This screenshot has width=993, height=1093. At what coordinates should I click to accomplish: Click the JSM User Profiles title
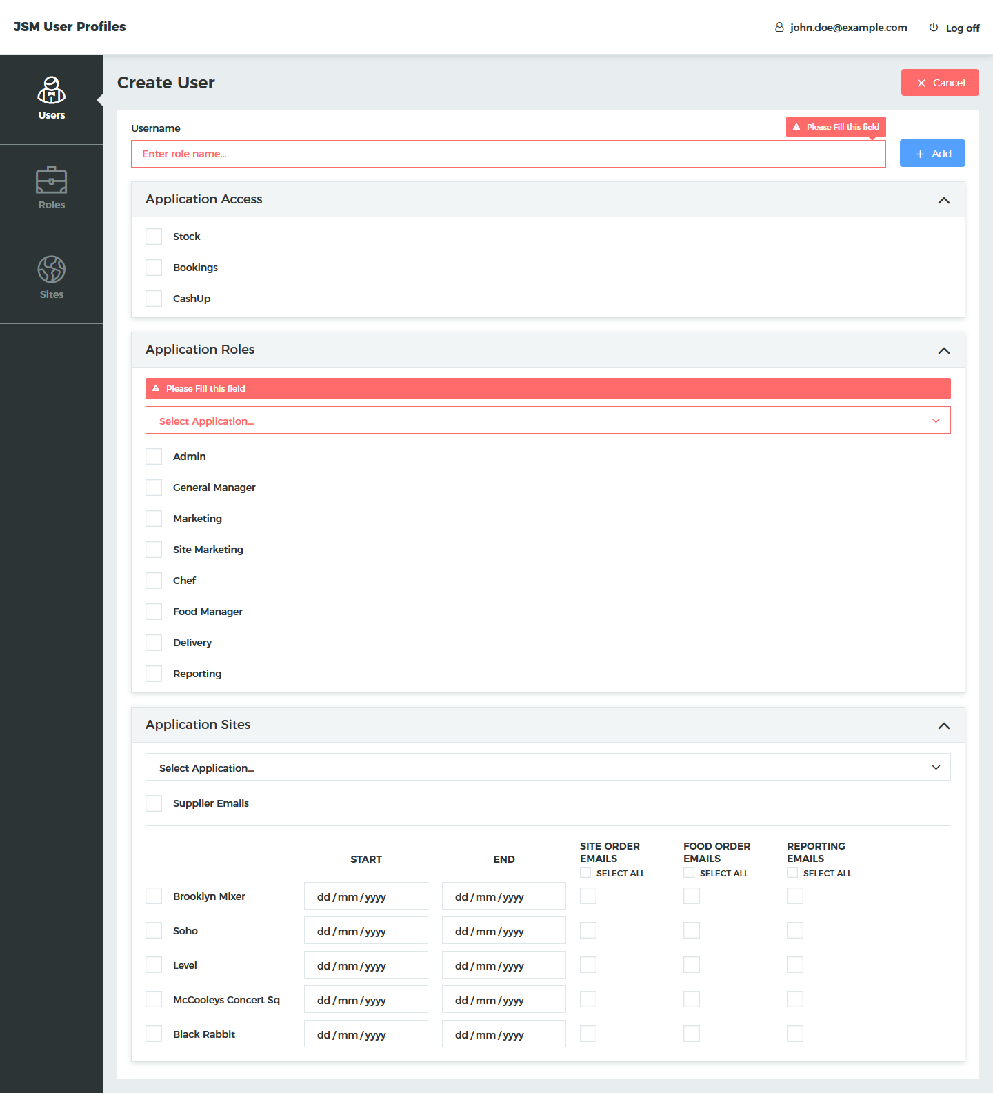click(x=70, y=27)
